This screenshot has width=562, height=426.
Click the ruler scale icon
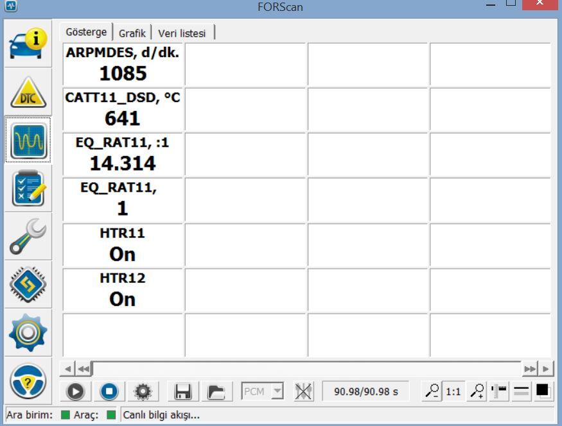click(x=499, y=391)
